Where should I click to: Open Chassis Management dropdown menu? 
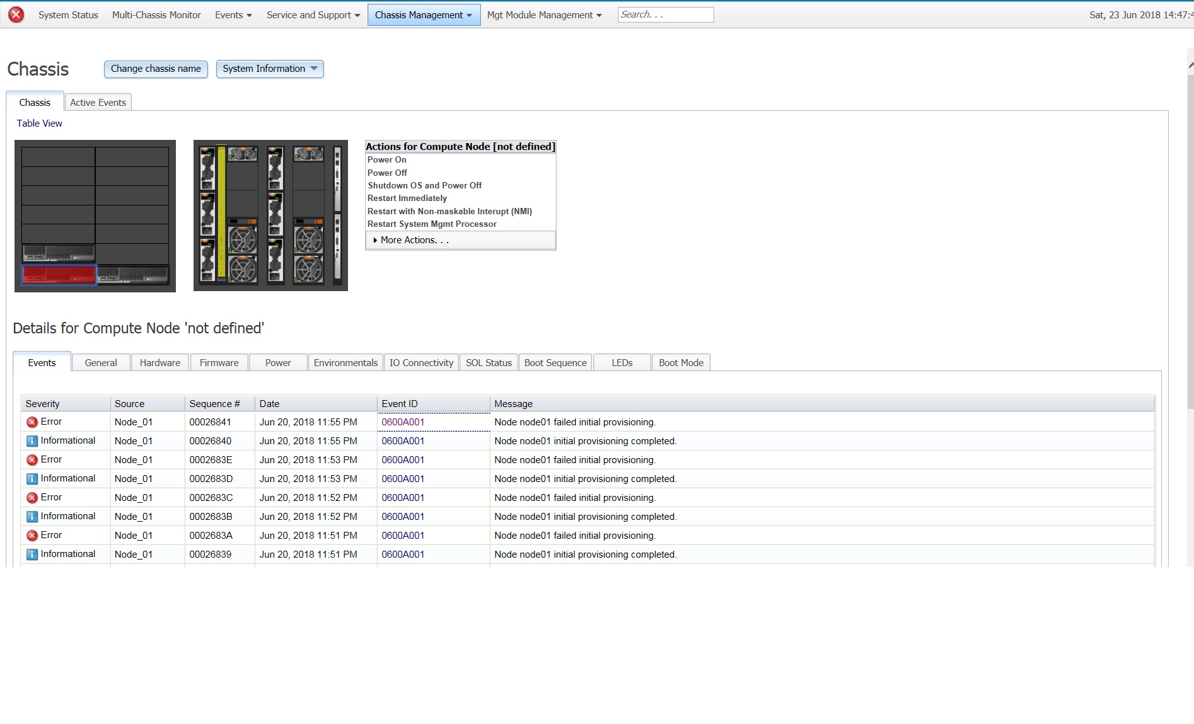pos(424,14)
